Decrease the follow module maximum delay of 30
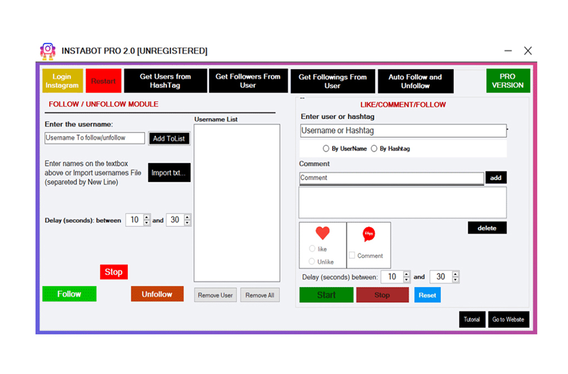 pos(187,223)
